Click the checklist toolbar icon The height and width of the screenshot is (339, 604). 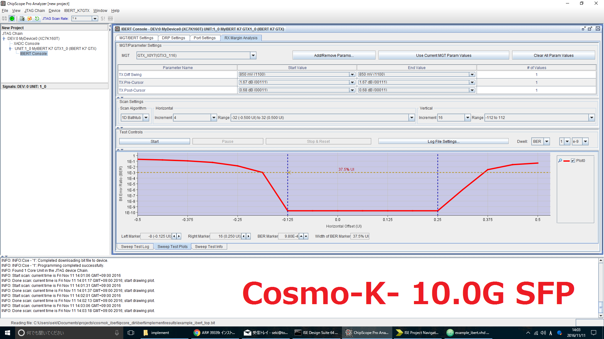pos(22,19)
